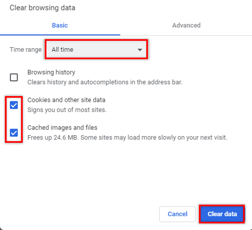Enable the Browsing history checkbox
The image size is (252, 230).
(14, 77)
